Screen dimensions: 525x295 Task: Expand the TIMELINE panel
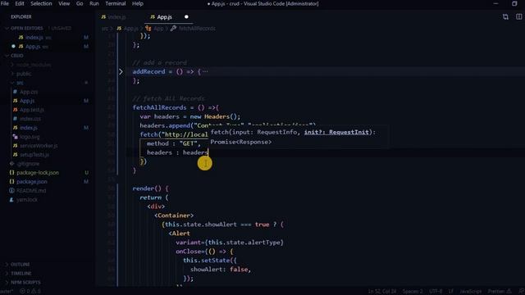click(x=21, y=273)
